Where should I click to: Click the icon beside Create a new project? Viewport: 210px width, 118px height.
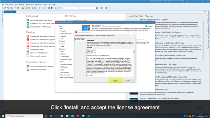[x=28, y=49]
